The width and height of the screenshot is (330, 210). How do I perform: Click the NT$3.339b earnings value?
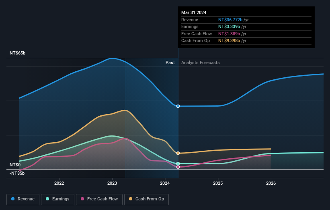click(x=229, y=26)
